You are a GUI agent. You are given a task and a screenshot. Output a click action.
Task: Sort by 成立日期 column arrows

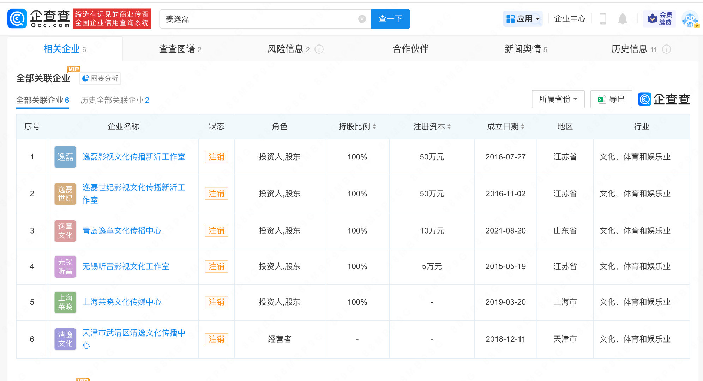523,127
